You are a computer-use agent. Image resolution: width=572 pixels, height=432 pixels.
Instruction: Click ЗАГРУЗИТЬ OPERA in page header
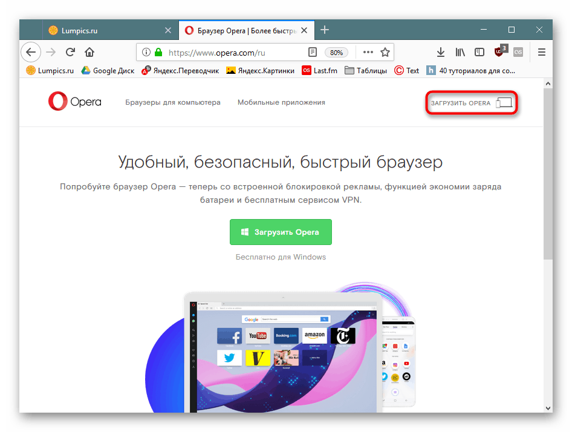coord(471,103)
